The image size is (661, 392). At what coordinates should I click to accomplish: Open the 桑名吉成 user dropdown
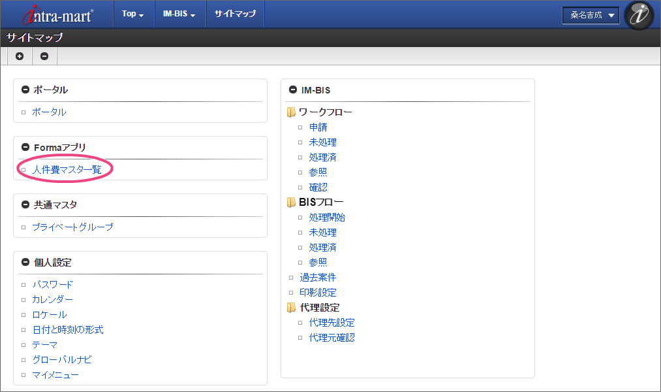pos(591,15)
